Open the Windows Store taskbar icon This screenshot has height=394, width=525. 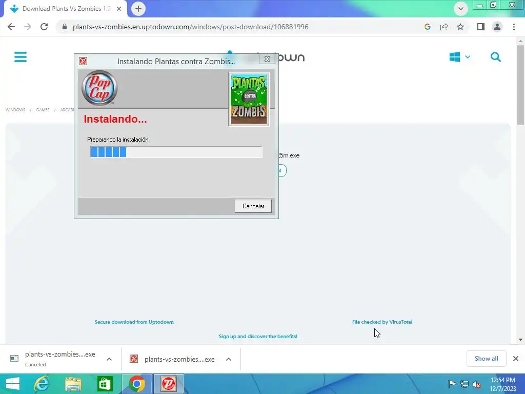coord(105,384)
